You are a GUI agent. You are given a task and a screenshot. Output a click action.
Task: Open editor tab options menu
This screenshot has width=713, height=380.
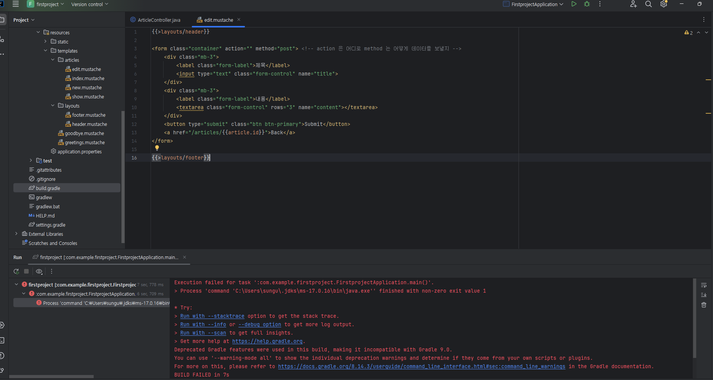[704, 19]
